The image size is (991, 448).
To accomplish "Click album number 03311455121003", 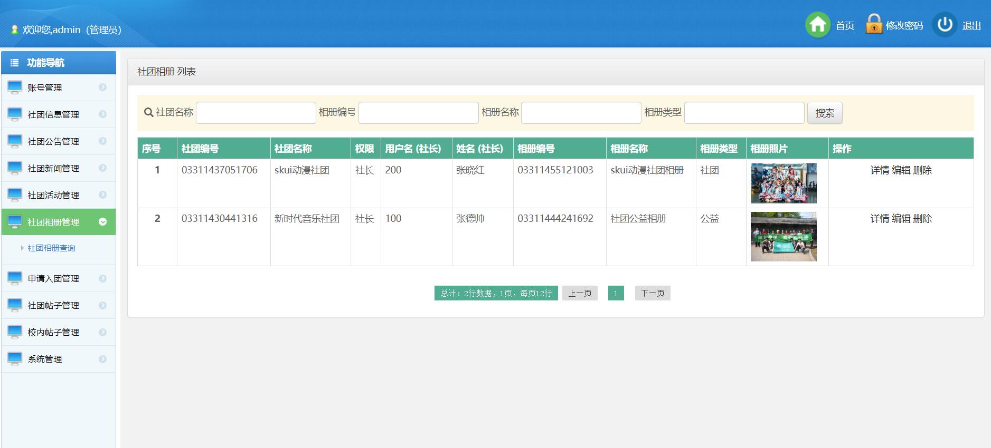I will [x=555, y=170].
